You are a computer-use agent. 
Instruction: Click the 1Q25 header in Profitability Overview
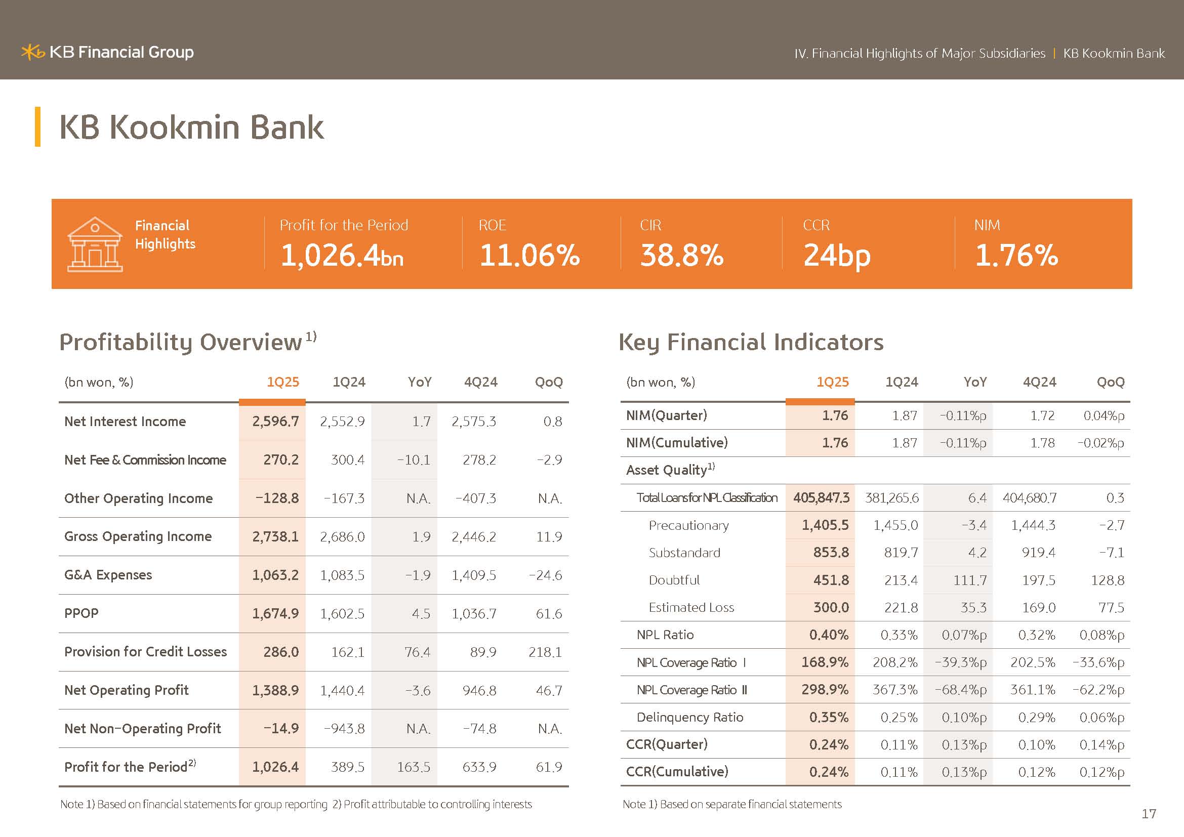pyautogui.click(x=282, y=382)
